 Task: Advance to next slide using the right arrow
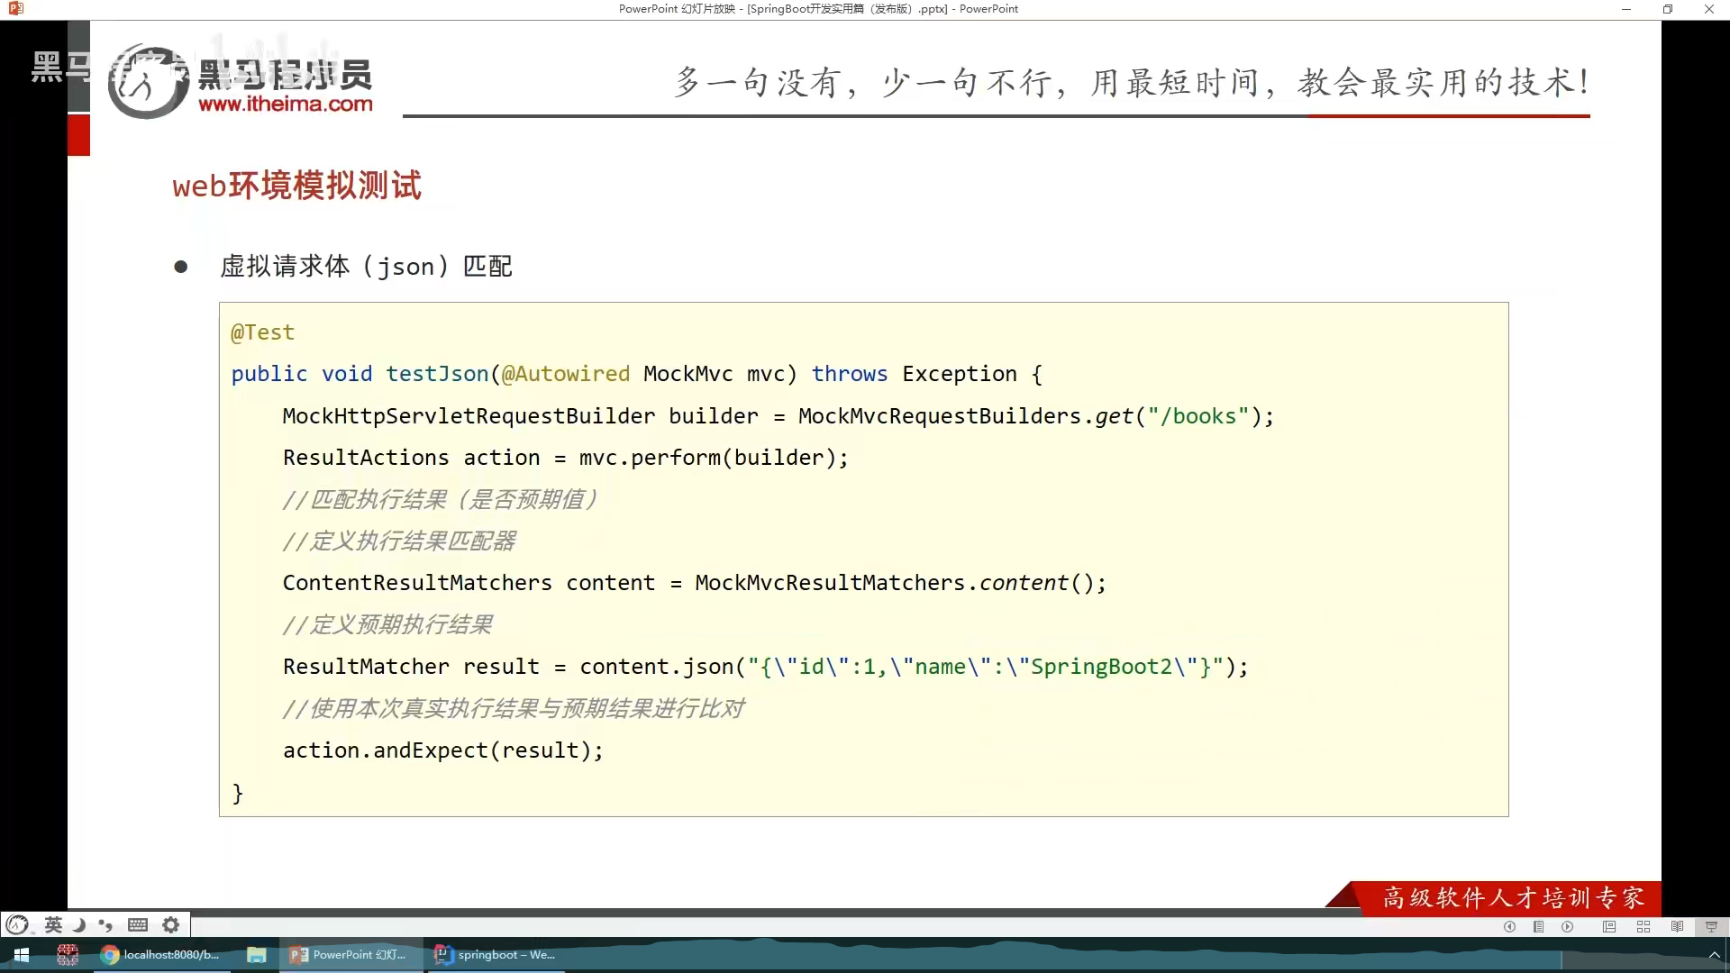[x=1568, y=926]
